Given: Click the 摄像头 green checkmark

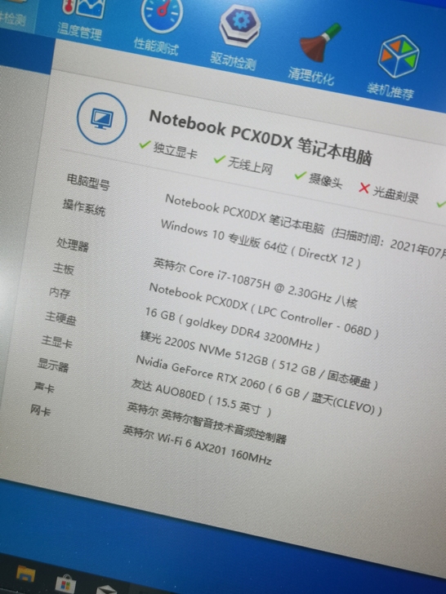Looking at the screenshot, I should (301, 175).
